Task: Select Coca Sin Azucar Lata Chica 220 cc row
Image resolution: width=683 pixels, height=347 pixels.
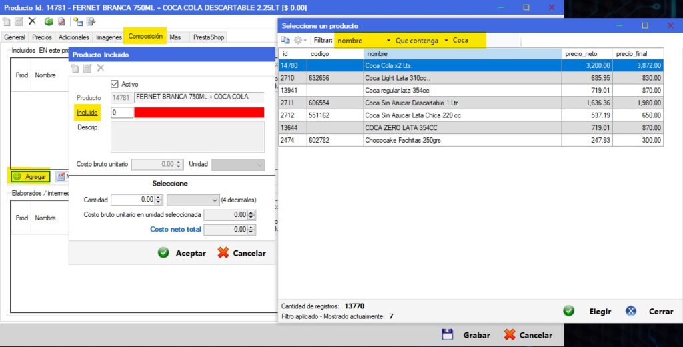Action: click(471, 115)
